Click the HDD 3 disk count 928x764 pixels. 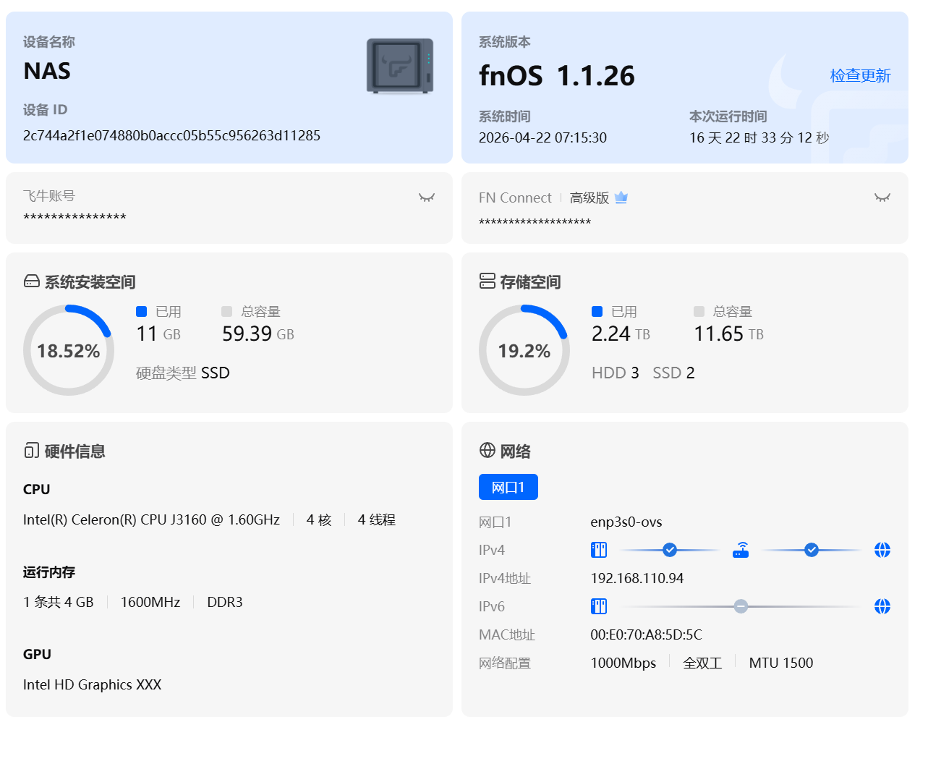[x=616, y=373]
